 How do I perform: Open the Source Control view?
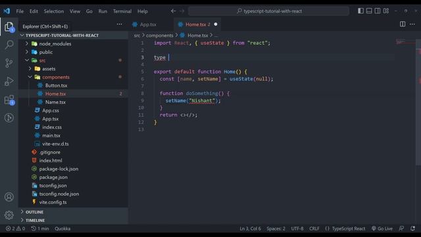[x=9, y=63]
